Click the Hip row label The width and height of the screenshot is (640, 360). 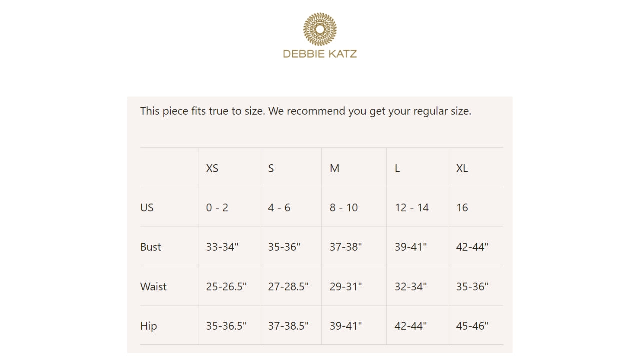[149, 326]
